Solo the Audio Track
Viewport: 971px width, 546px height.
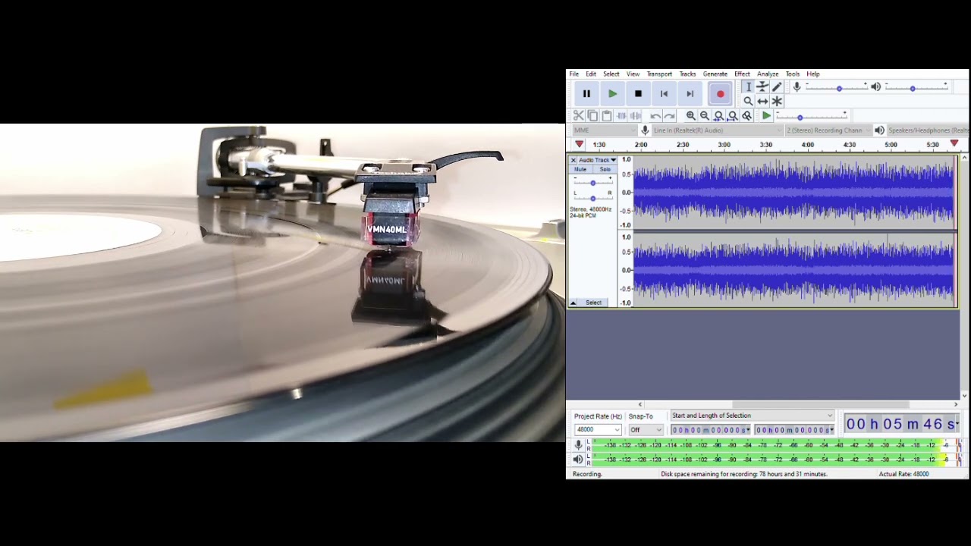click(605, 169)
